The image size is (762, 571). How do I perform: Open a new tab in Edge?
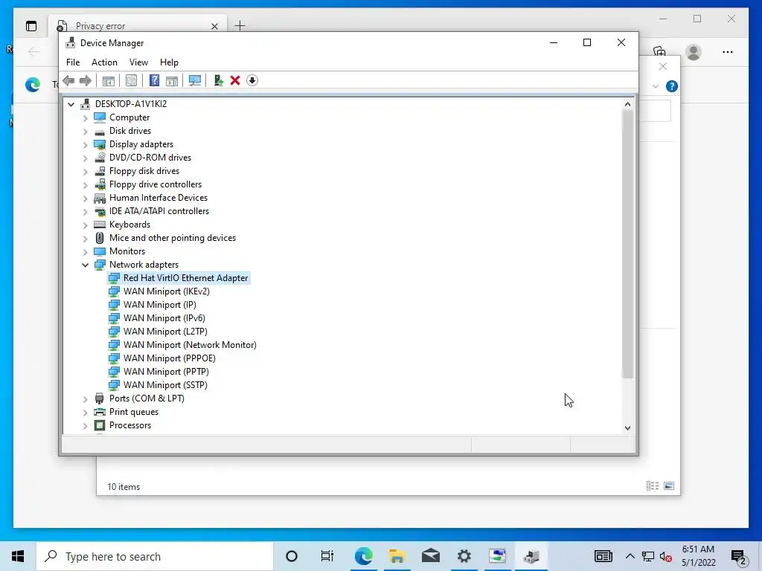pyautogui.click(x=240, y=26)
